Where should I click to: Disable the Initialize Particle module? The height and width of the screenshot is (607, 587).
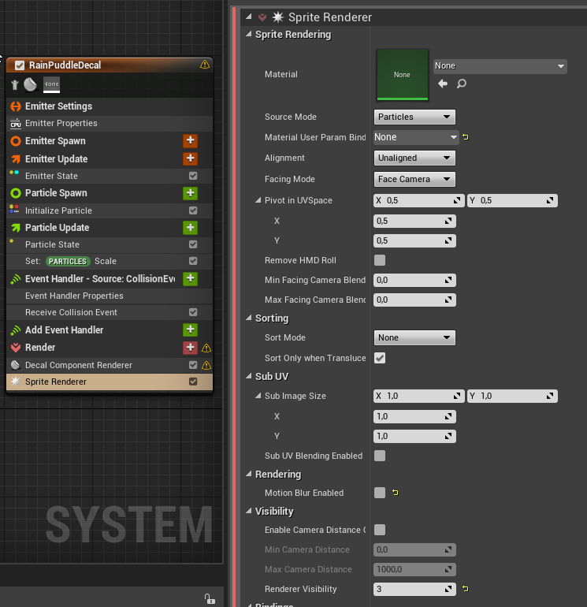193,210
